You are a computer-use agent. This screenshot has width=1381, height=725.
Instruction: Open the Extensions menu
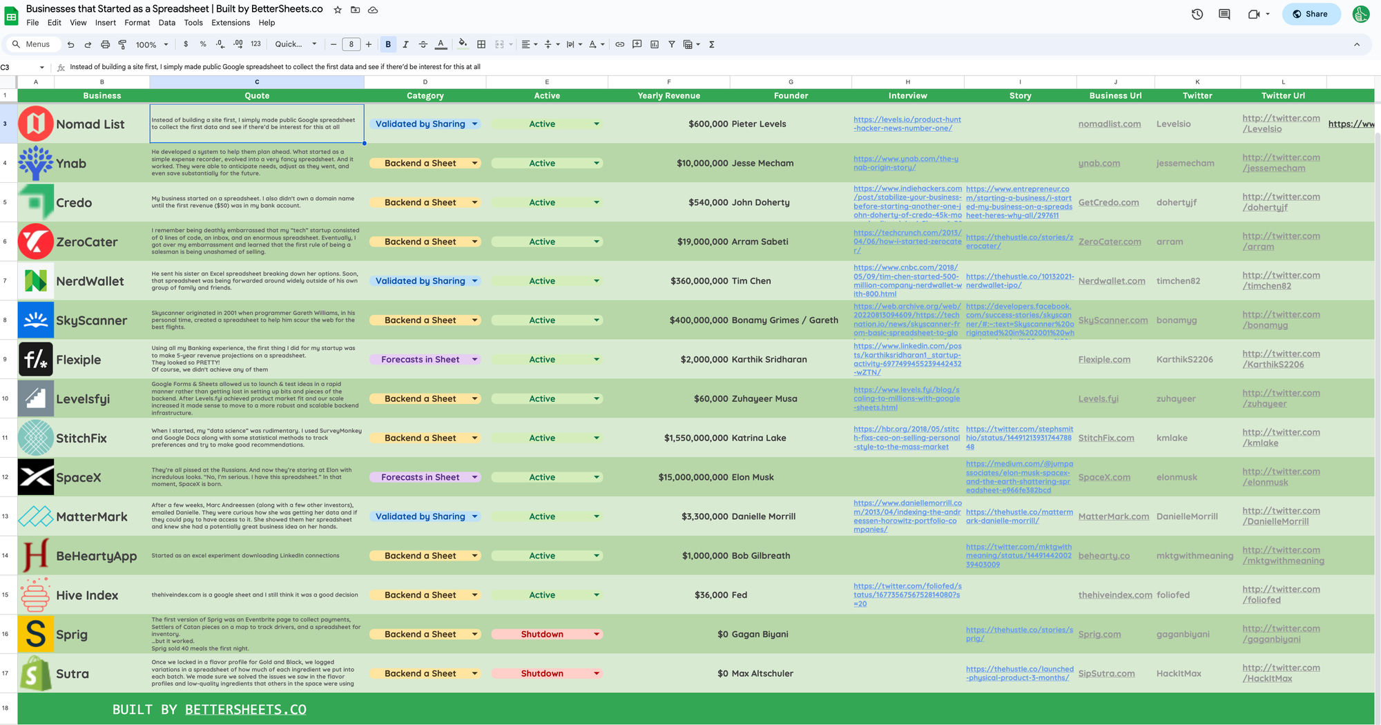pos(231,23)
